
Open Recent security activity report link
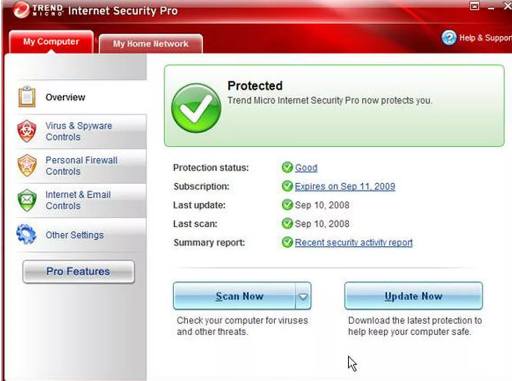(x=353, y=242)
